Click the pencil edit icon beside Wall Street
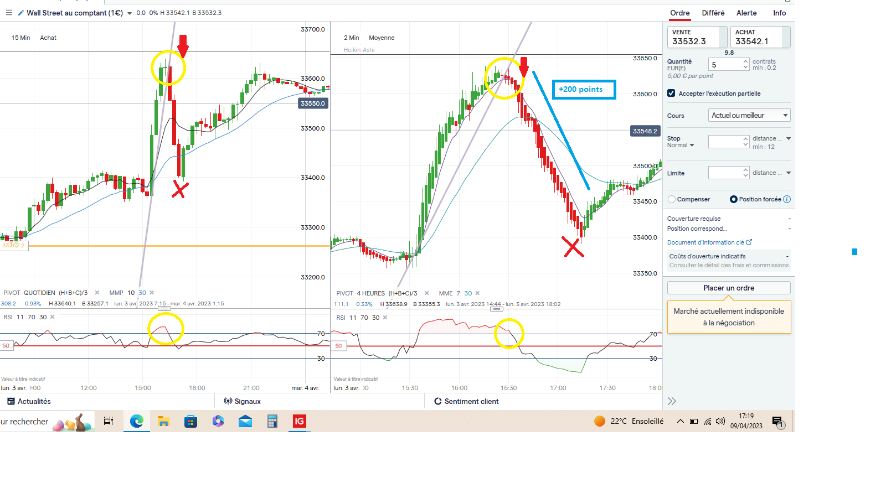Image resolution: width=886 pixels, height=498 pixels. pyautogui.click(x=21, y=13)
